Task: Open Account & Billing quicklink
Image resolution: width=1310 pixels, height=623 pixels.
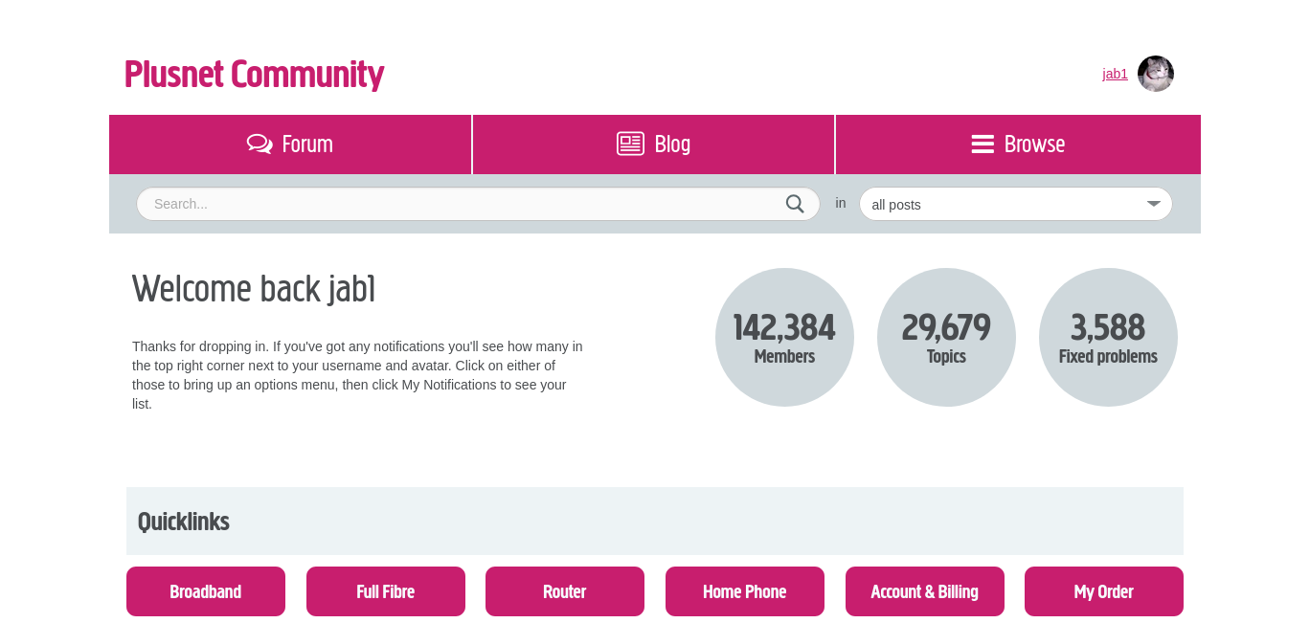Action: click(x=924, y=591)
